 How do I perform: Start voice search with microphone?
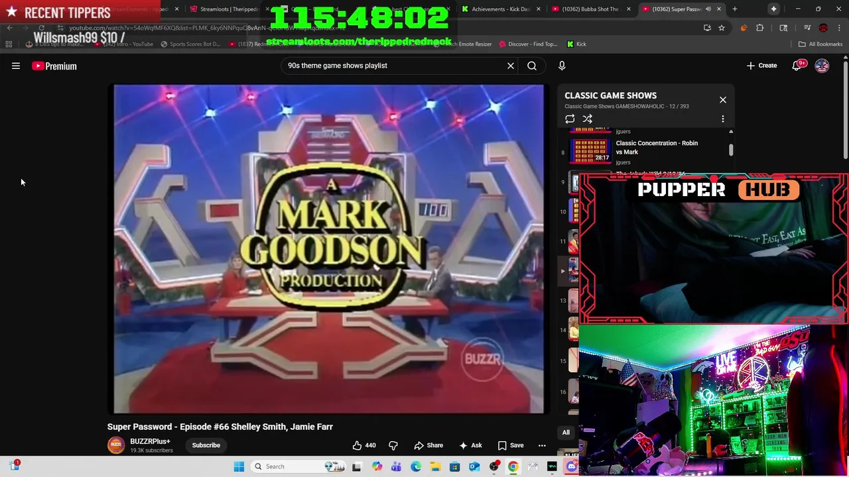[x=562, y=66]
